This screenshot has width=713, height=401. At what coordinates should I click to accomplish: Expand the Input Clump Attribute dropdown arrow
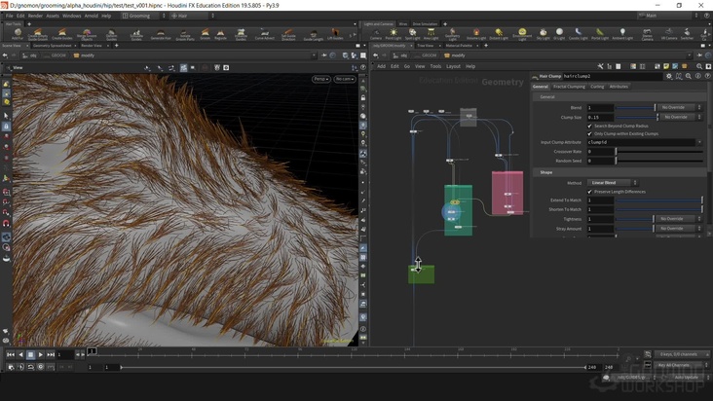699,142
